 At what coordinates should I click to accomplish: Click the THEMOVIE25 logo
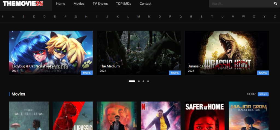[x=23, y=4]
